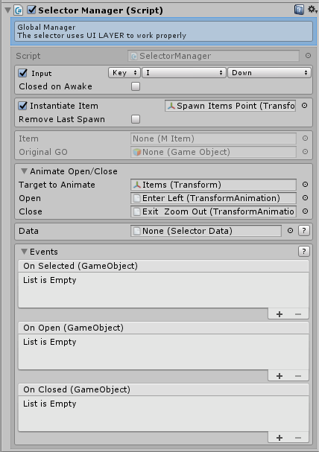Image resolution: width=319 pixels, height=452 pixels.
Task: Click object picker for Data field
Action: click(x=290, y=231)
